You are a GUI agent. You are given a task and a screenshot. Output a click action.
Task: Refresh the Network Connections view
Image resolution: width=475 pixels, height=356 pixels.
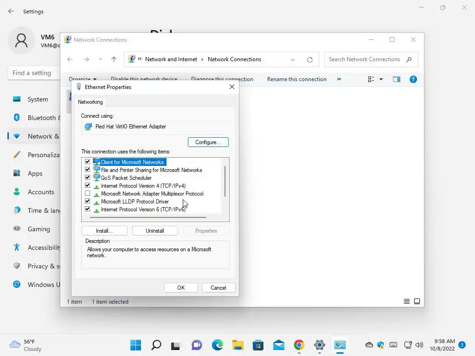[309, 60]
